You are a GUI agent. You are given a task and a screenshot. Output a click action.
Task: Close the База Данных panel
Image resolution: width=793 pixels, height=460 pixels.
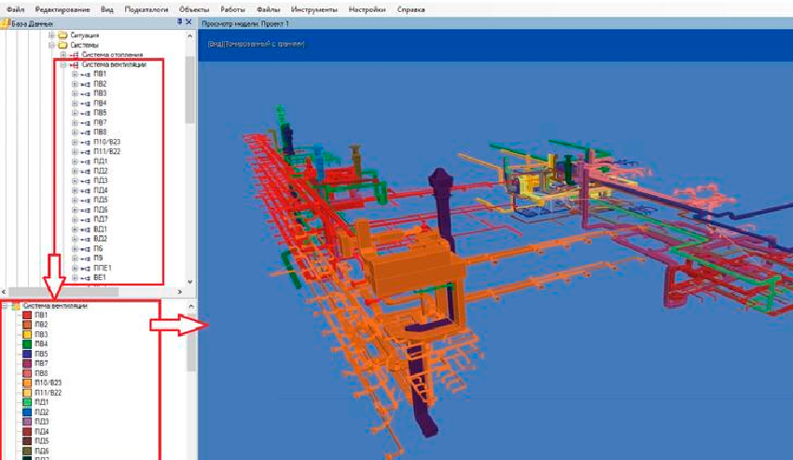click(x=189, y=21)
